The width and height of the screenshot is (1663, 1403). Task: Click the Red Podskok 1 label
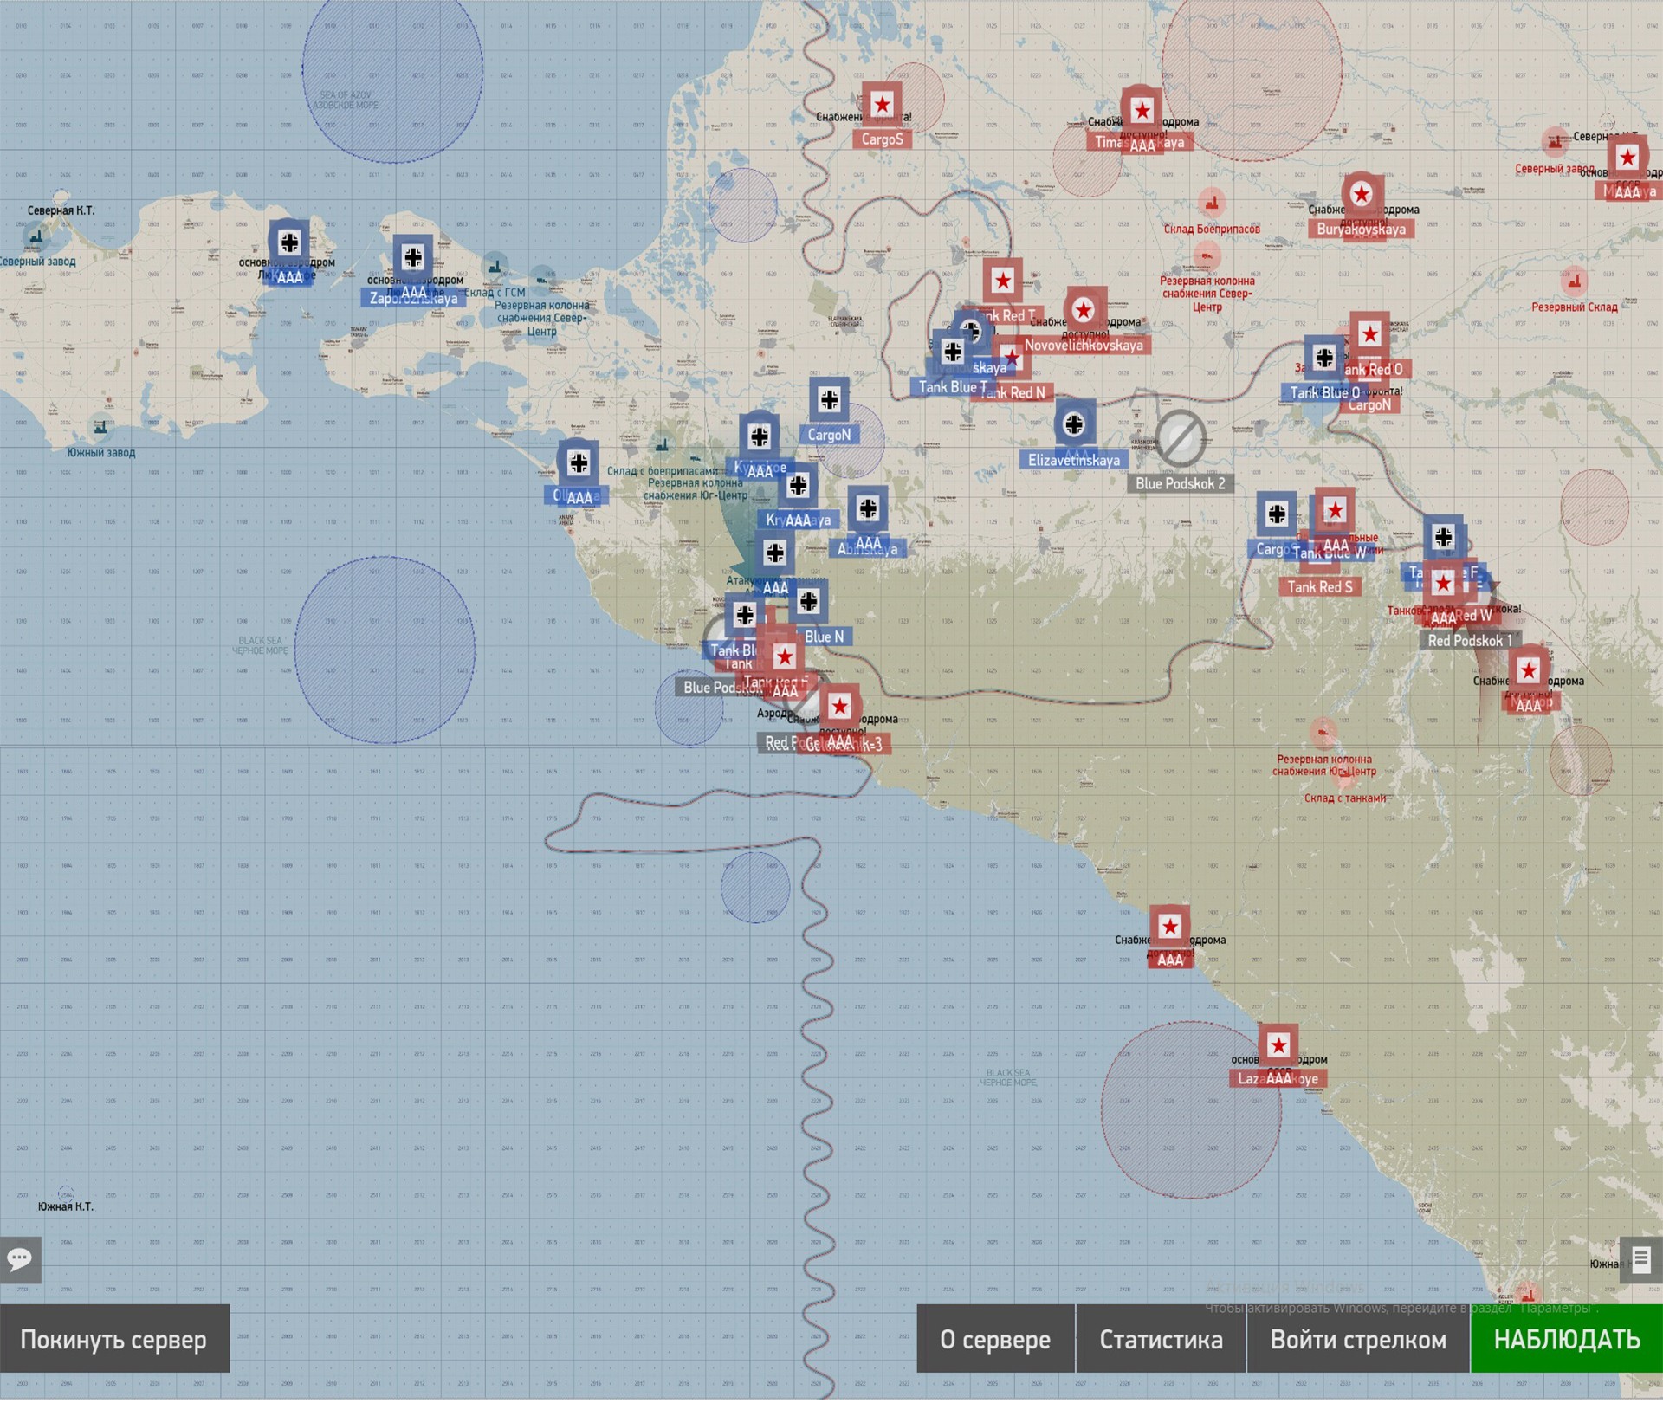pyautogui.click(x=1469, y=641)
